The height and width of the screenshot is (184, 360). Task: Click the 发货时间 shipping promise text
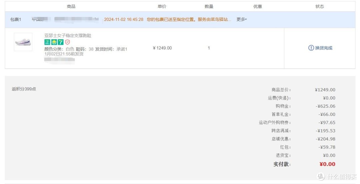(x=86, y=51)
